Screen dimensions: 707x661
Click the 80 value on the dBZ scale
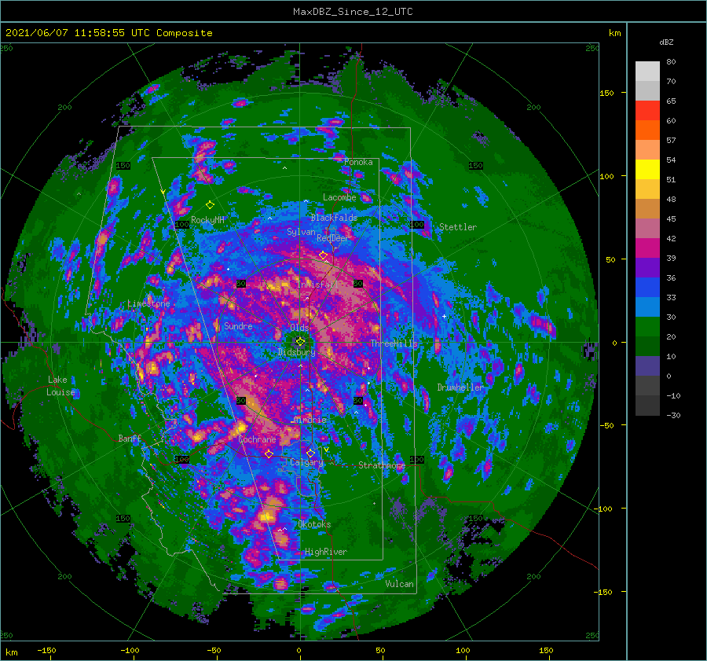click(x=671, y=62)
